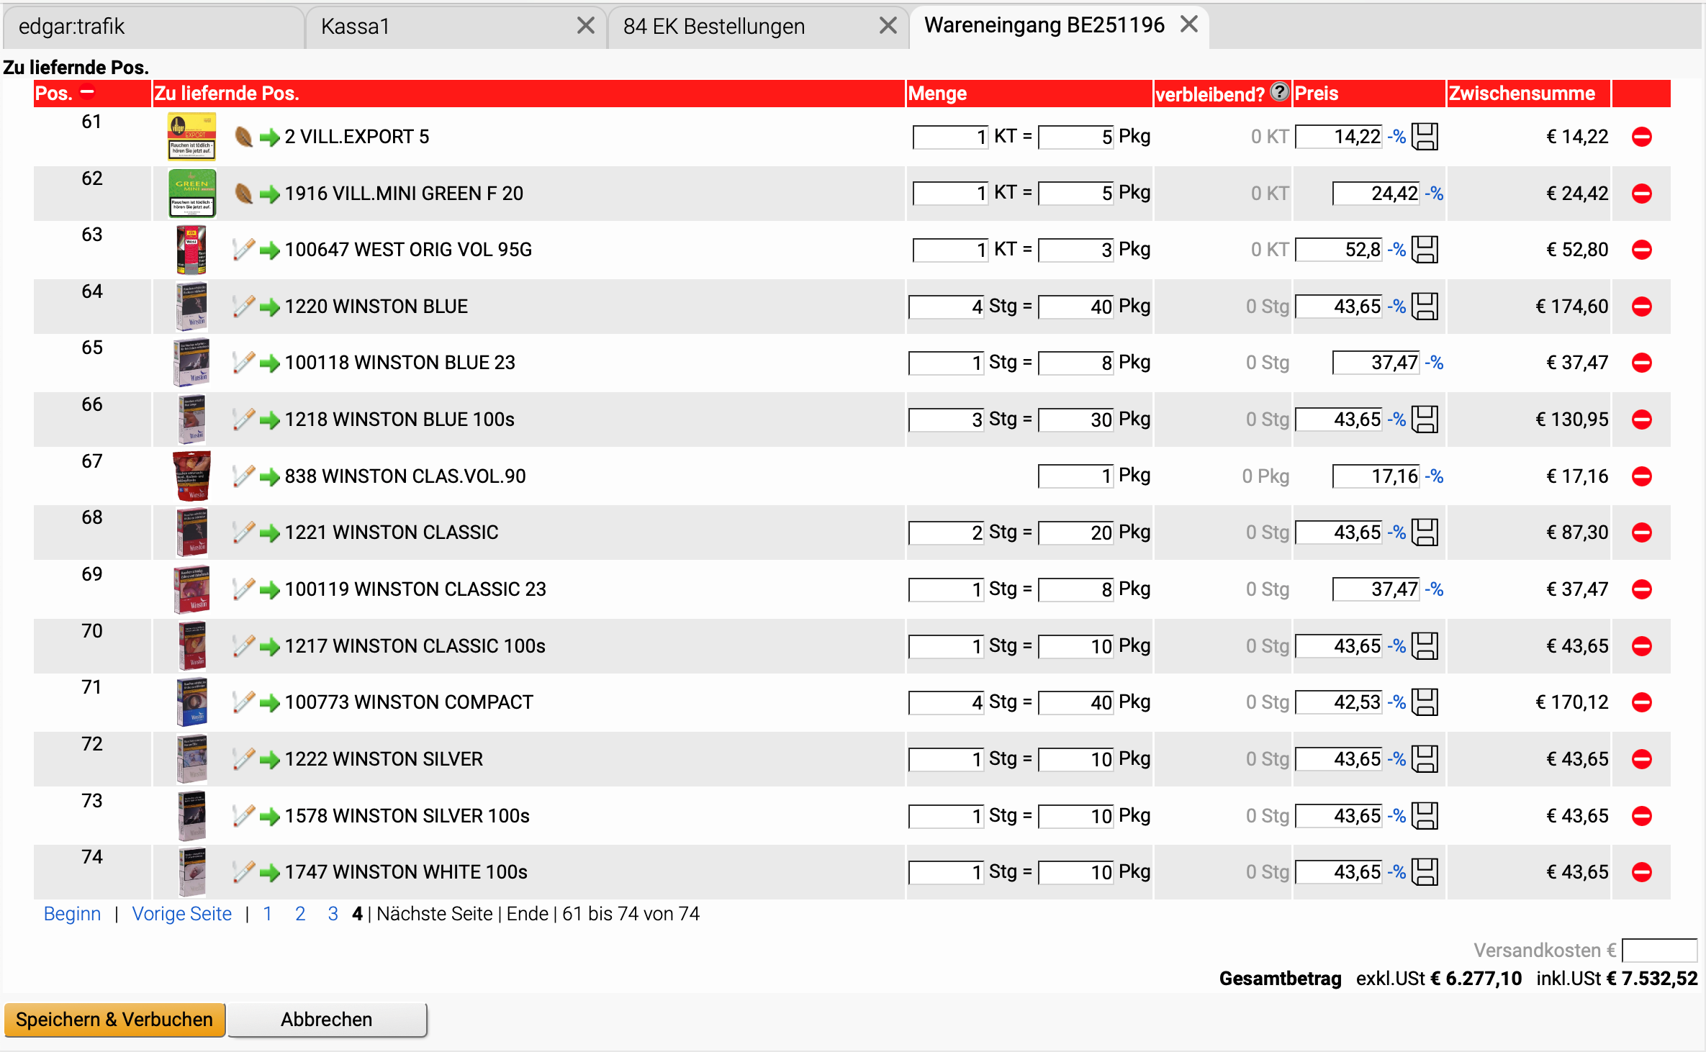
Task: Click Speichern & Verbuchen button
Action: (x=114, y=1020)
